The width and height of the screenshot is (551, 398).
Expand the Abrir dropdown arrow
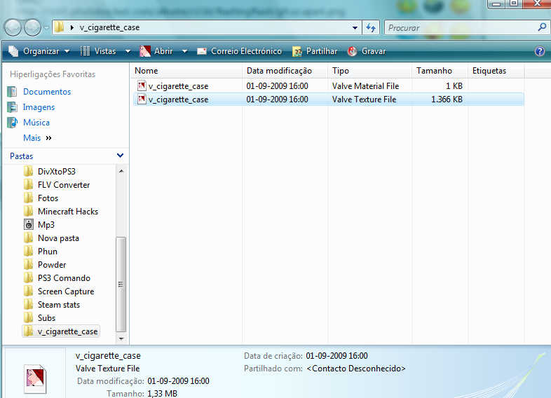point(184,51)
